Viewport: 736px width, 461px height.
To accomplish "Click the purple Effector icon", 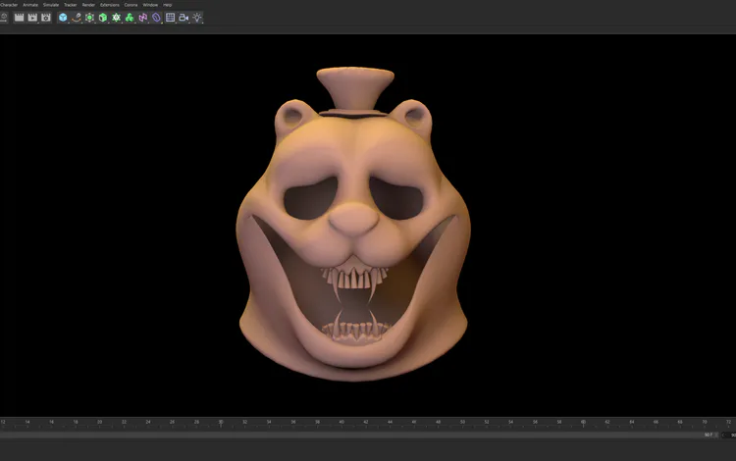I will 143,18.
